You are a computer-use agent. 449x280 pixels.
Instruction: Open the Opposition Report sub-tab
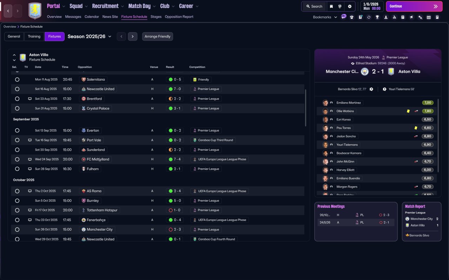tap(179, 17)
